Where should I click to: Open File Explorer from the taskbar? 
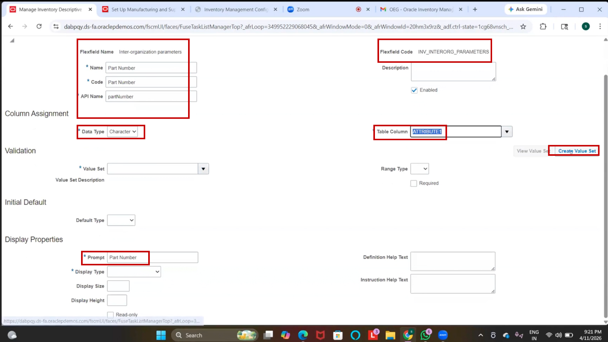(390, 335)
